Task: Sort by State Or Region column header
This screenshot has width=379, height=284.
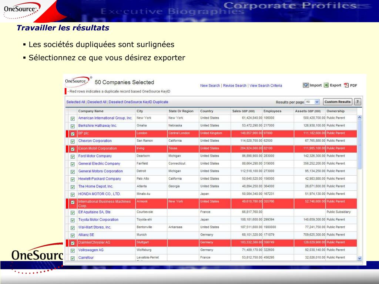Action: (x=181, y=111)
